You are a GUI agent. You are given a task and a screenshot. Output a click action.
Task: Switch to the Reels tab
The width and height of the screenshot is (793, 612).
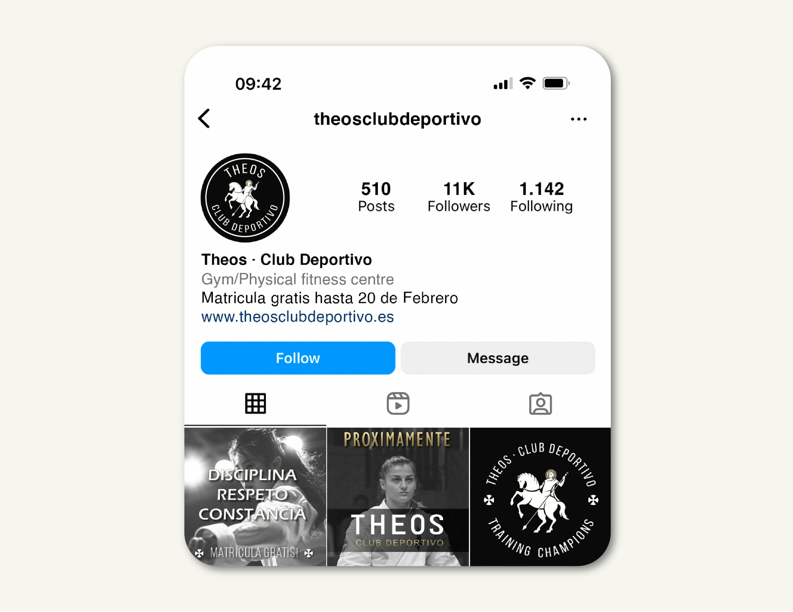[398, 404]
